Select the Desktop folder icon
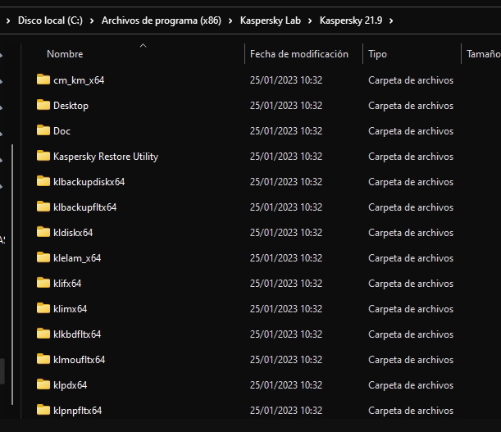Screen dimensions: 501x432 pos(43,105)
